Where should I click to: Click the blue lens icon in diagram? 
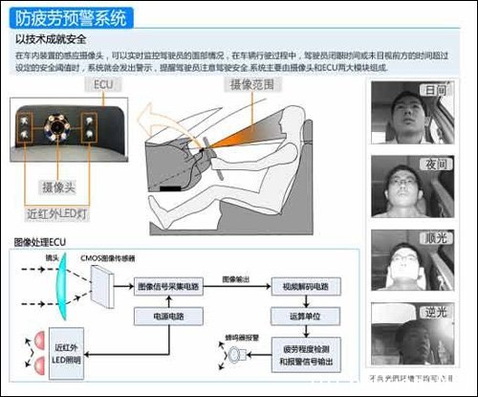[x=61, y=286]
